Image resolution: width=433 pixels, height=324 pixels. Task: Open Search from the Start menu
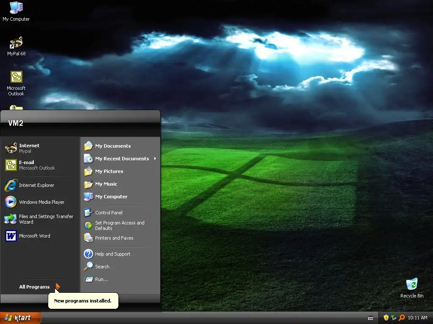(x=120, y=267)
